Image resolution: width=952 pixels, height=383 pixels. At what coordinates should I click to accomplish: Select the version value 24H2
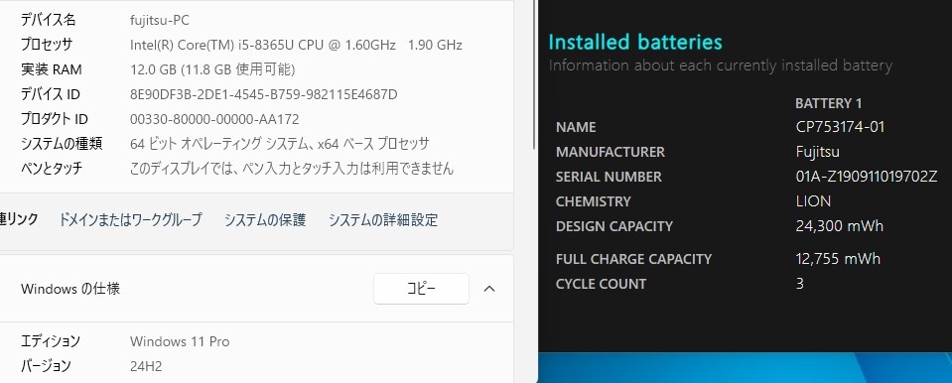click(146, 366)
